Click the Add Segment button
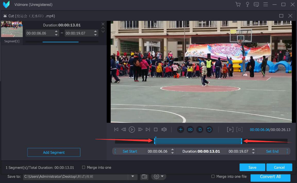This screenshot has height=183, width=297. 54,152
